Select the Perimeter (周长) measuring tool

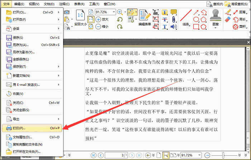tap(240, 19)
